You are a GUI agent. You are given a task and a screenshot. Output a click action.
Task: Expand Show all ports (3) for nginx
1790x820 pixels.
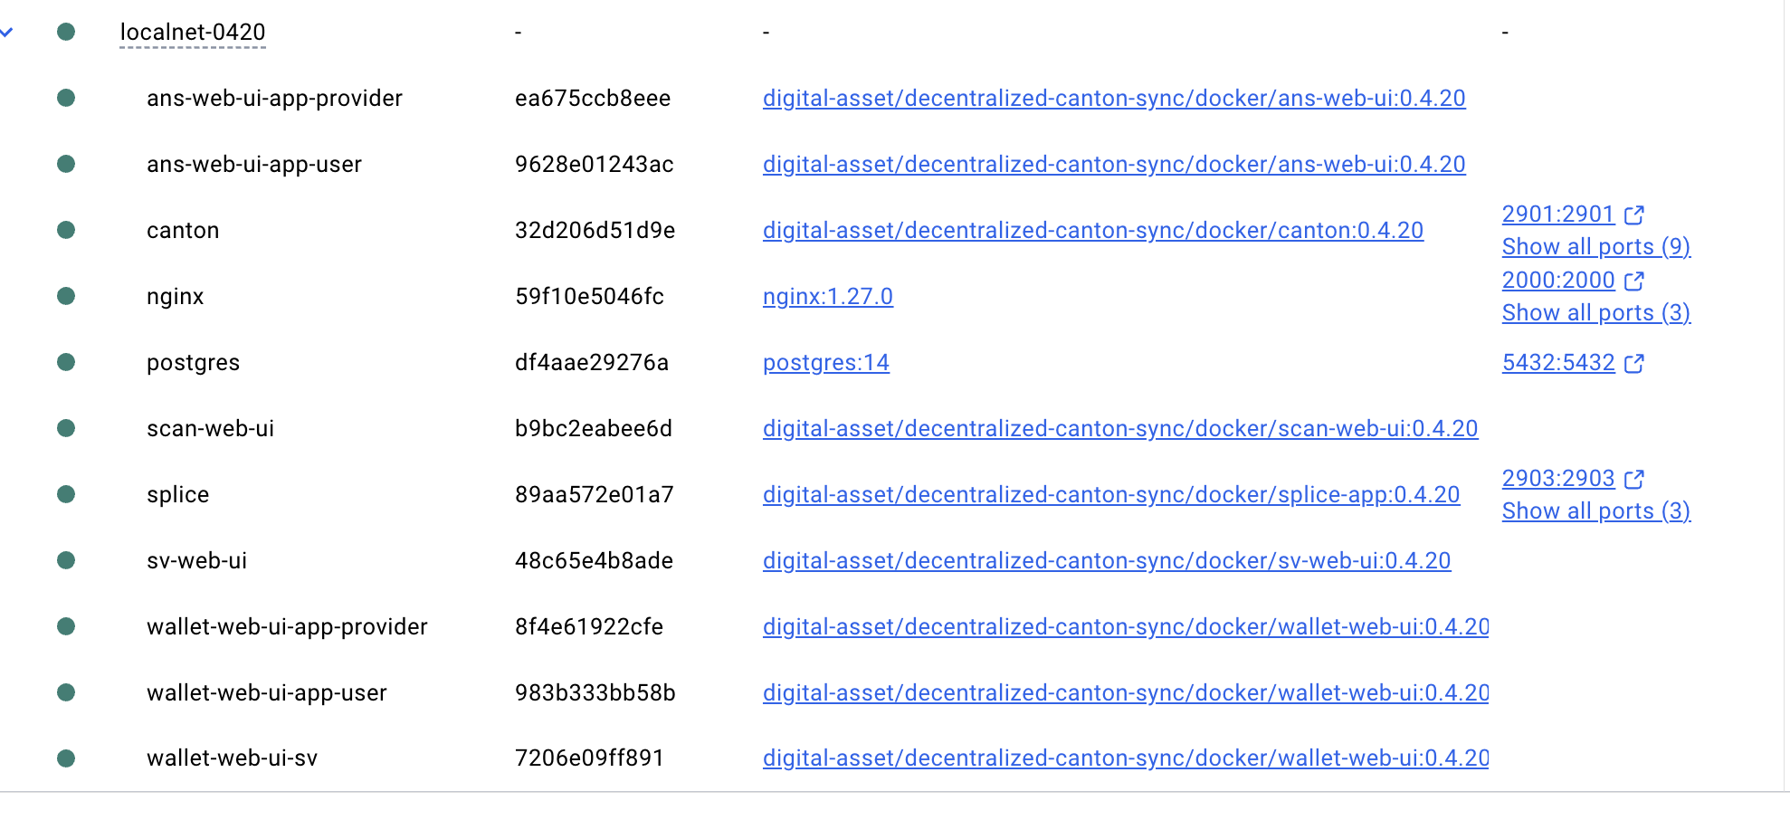pos(1595,313)
